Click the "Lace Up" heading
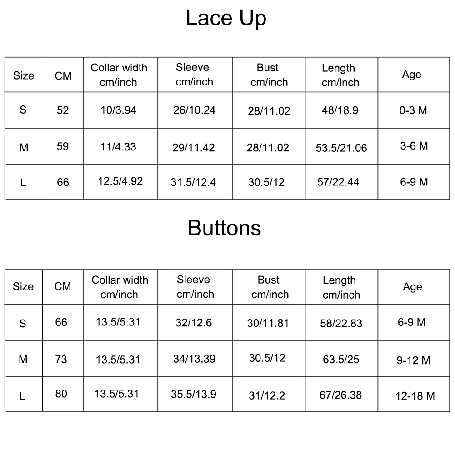This screenshot has width=455, height=455. click(226, 18)
